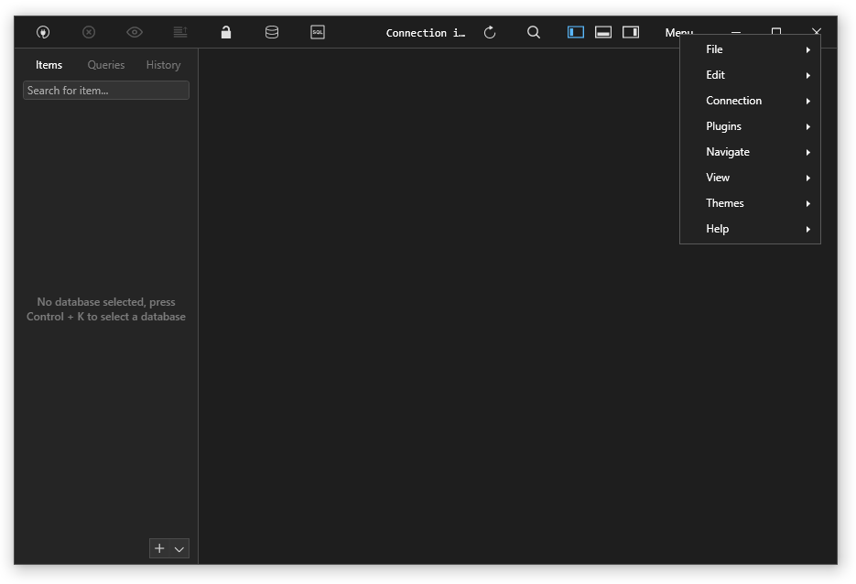Select the eye view icon
This screenshot has height=584, width=856.
coord(134,32)
